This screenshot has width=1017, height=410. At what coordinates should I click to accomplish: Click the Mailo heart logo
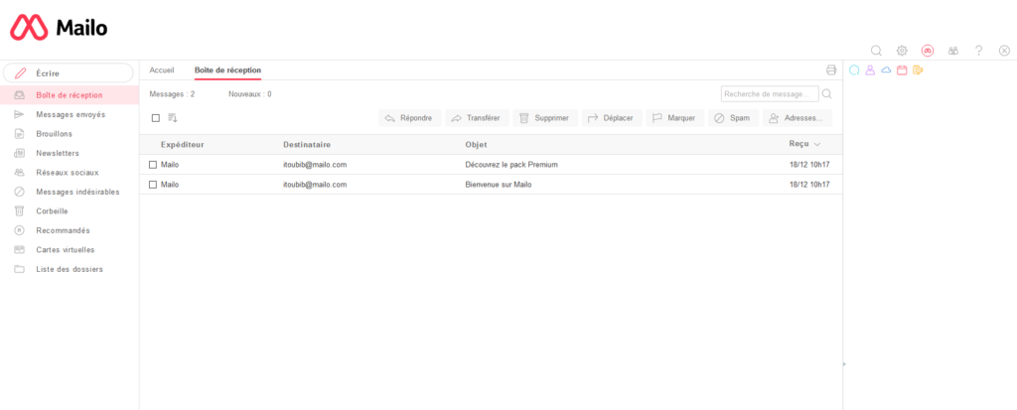(29, 28)
